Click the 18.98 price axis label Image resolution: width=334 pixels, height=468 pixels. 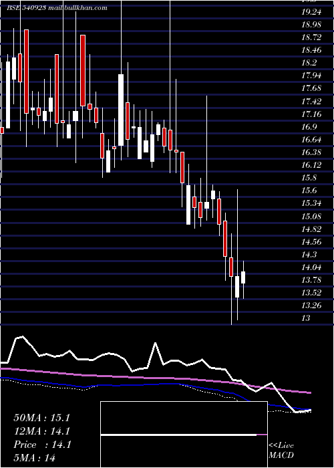coord(311,25)
